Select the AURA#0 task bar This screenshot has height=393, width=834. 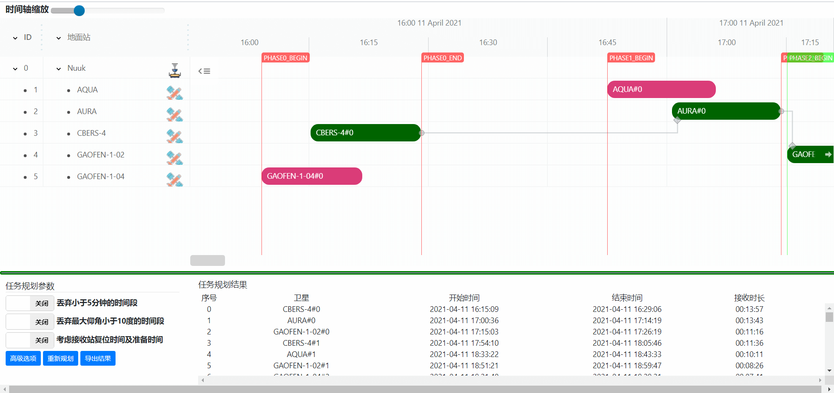click(726, 111)
